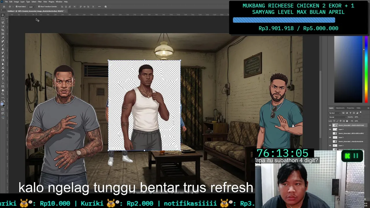The height and width of the screenshot is (208, 370).
Task: Select the Blur tool
Action: [3, 64]
